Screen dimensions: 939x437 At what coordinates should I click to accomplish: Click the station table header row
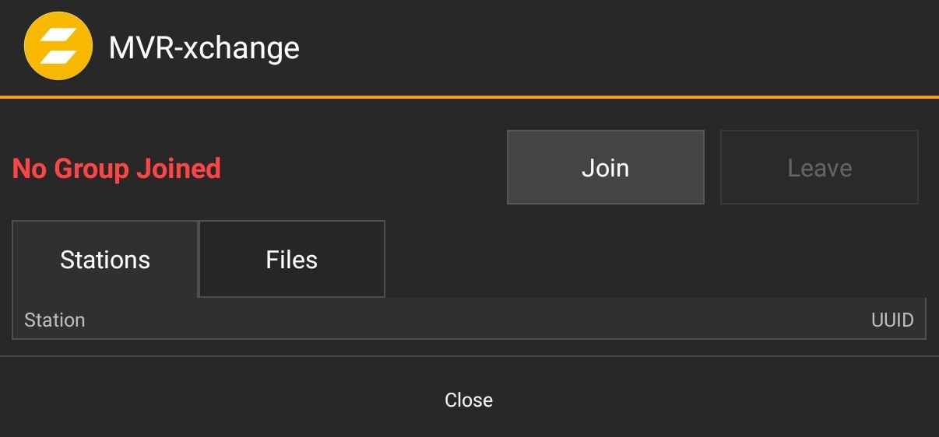point(469,320)
